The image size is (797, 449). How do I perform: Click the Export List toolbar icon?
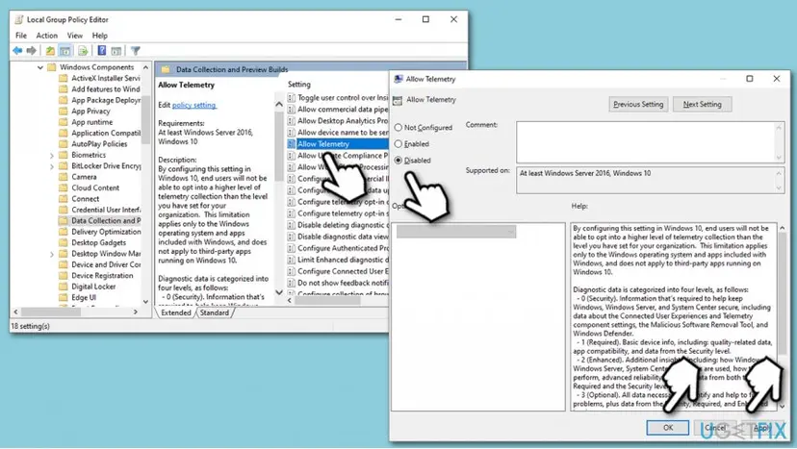pyautogui.click(x=83, y=51)
